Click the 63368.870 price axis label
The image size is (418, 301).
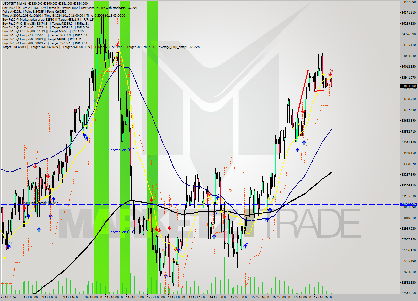(409, 164)
